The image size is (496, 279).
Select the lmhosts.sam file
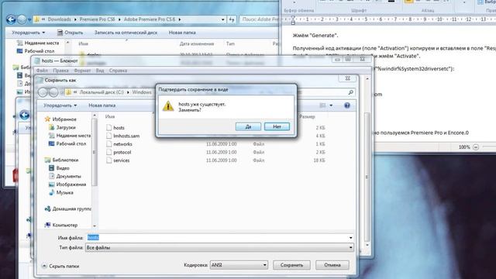126,136
